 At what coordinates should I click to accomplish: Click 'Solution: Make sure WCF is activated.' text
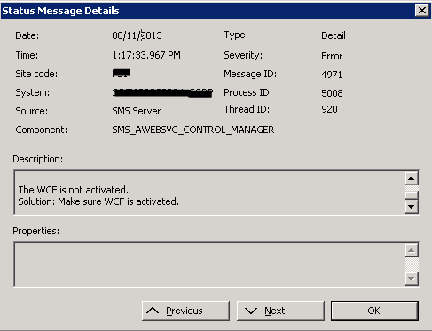coord(98,201)
